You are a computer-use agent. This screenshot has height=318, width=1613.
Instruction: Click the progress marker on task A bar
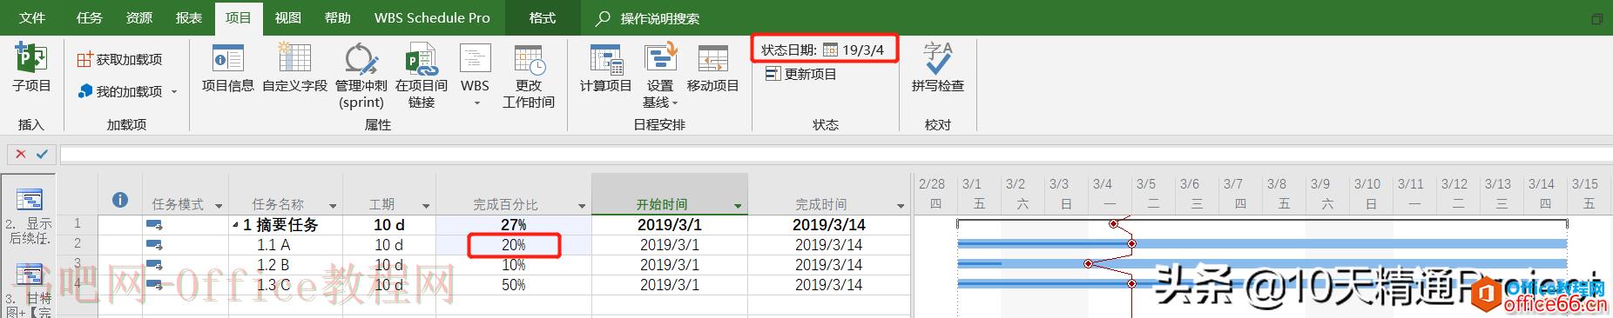pyautogui.click(x=1131, y=244)
